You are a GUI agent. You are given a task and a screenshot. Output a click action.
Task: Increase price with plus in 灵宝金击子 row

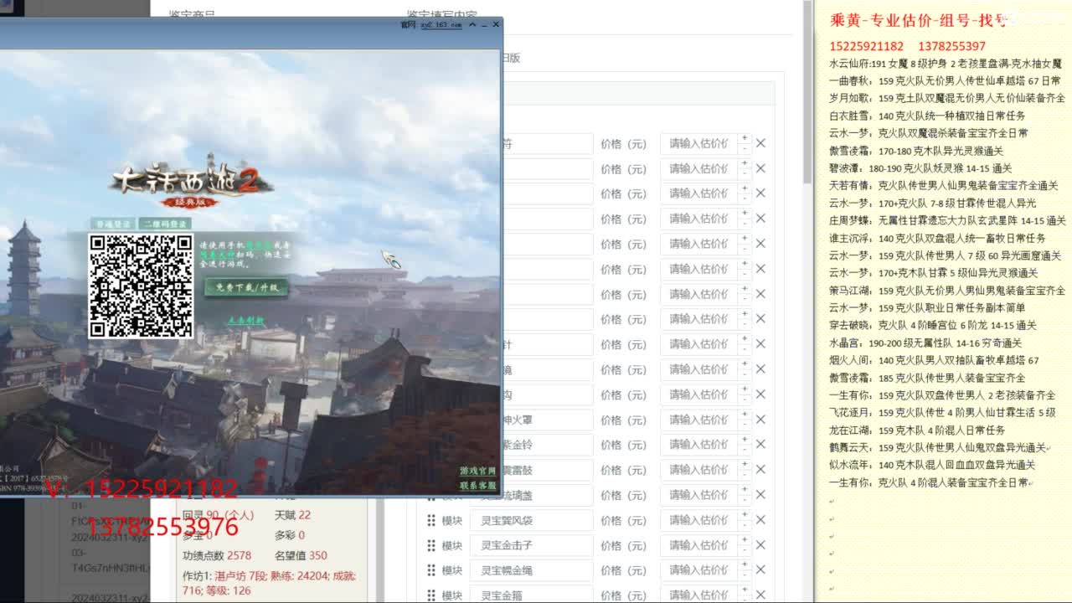point(745,540)
